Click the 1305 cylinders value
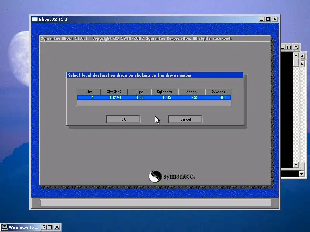 click(x=167, y=97)
